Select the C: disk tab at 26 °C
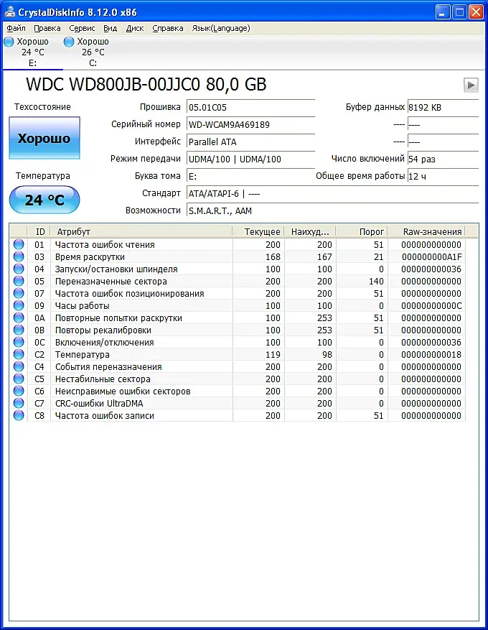This screenshot has height=630, width=488. pos(93,52)
